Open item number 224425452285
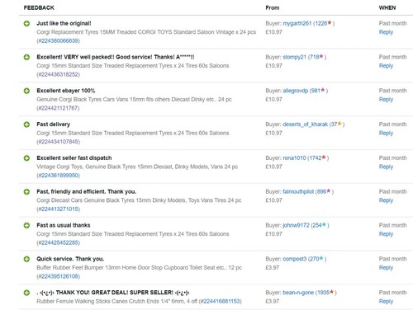 [x=59, y=242]
